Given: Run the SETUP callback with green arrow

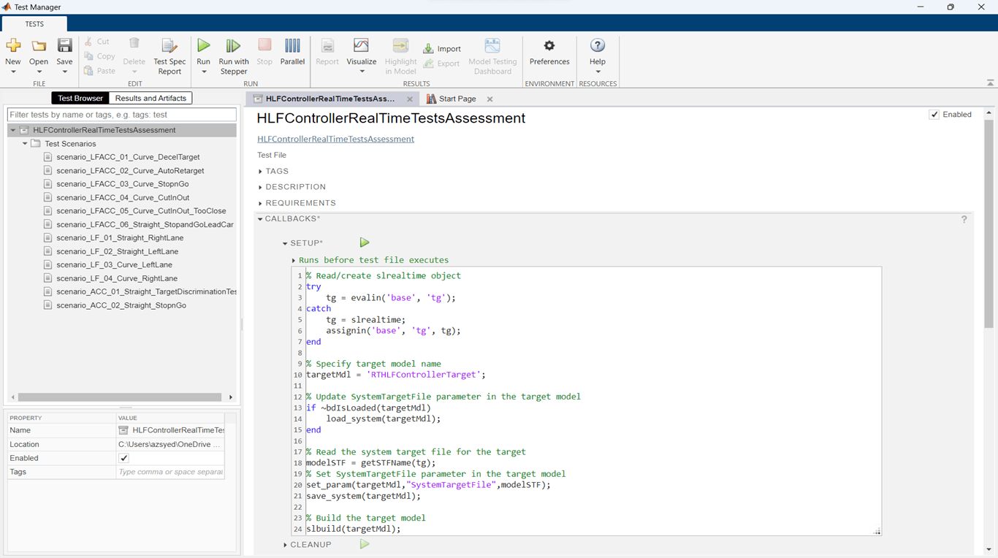Looking at the screenshot, I should pos(365,242).
